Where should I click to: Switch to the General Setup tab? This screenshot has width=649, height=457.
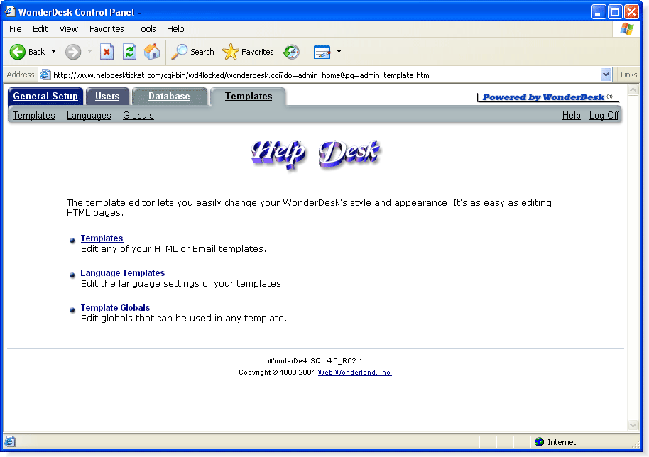(x=45, y=97)
